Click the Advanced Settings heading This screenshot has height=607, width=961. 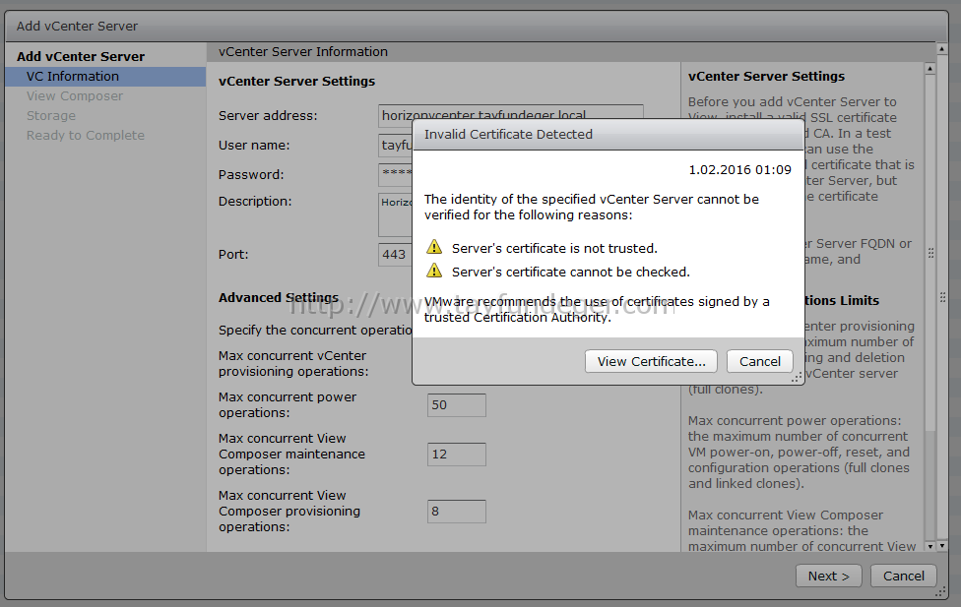click(x=279, y=298)
